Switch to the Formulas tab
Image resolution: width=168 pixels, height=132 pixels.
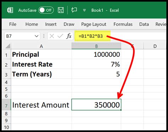point(123,24)
